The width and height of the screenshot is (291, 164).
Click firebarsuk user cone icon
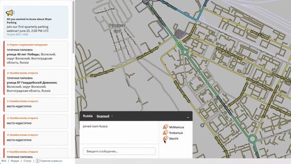(165, 133)
